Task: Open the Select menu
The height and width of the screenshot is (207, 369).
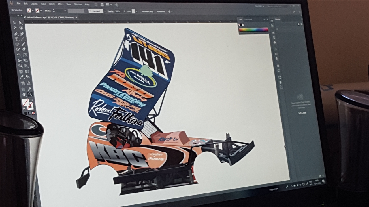Action: click(52, 4)
